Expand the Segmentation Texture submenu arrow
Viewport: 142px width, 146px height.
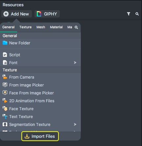75,124
